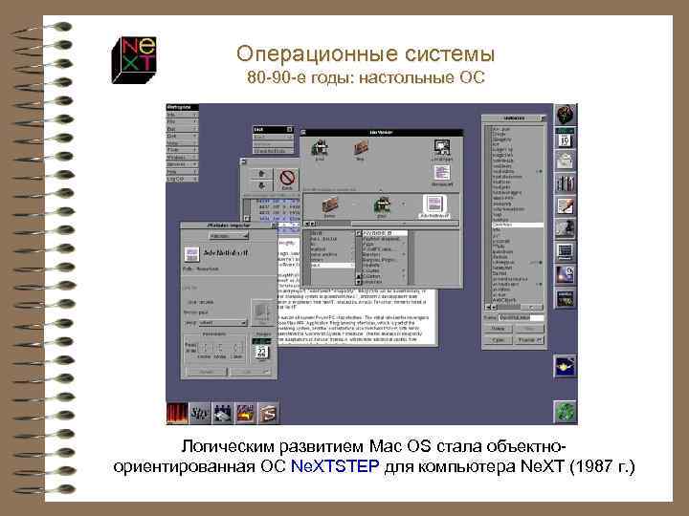Restore the people group minimized icon
This screenshot has width=689, height=516.
(x=223, y=413)
